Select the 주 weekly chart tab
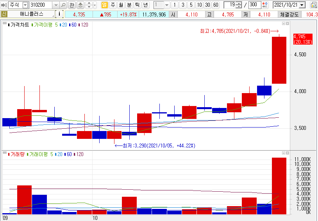The height and width of the screenshot is (221, 318). tap(113, 5)
